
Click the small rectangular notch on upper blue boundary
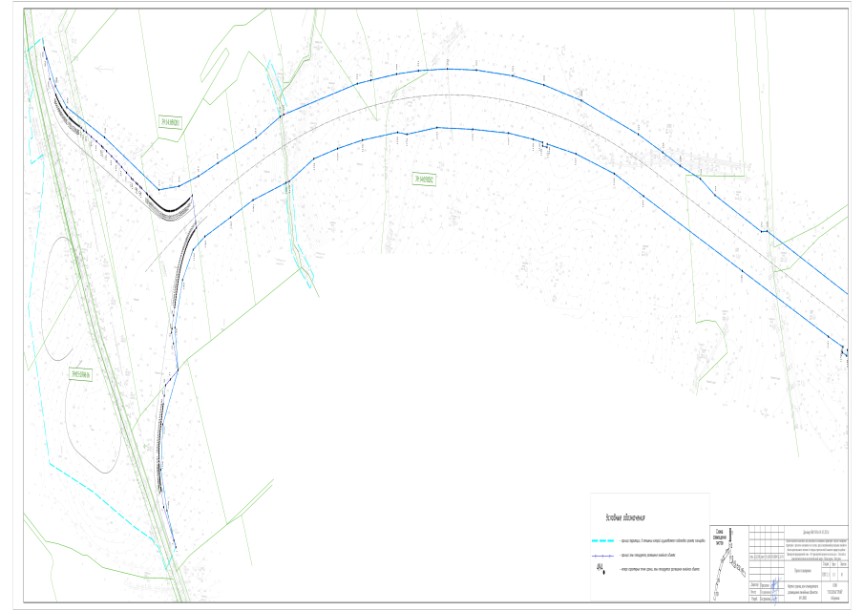[764, 230]
